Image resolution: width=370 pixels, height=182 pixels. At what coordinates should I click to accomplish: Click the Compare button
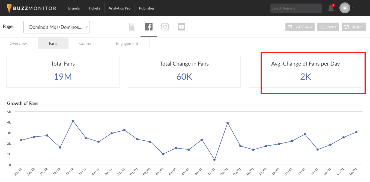point(354,27)
